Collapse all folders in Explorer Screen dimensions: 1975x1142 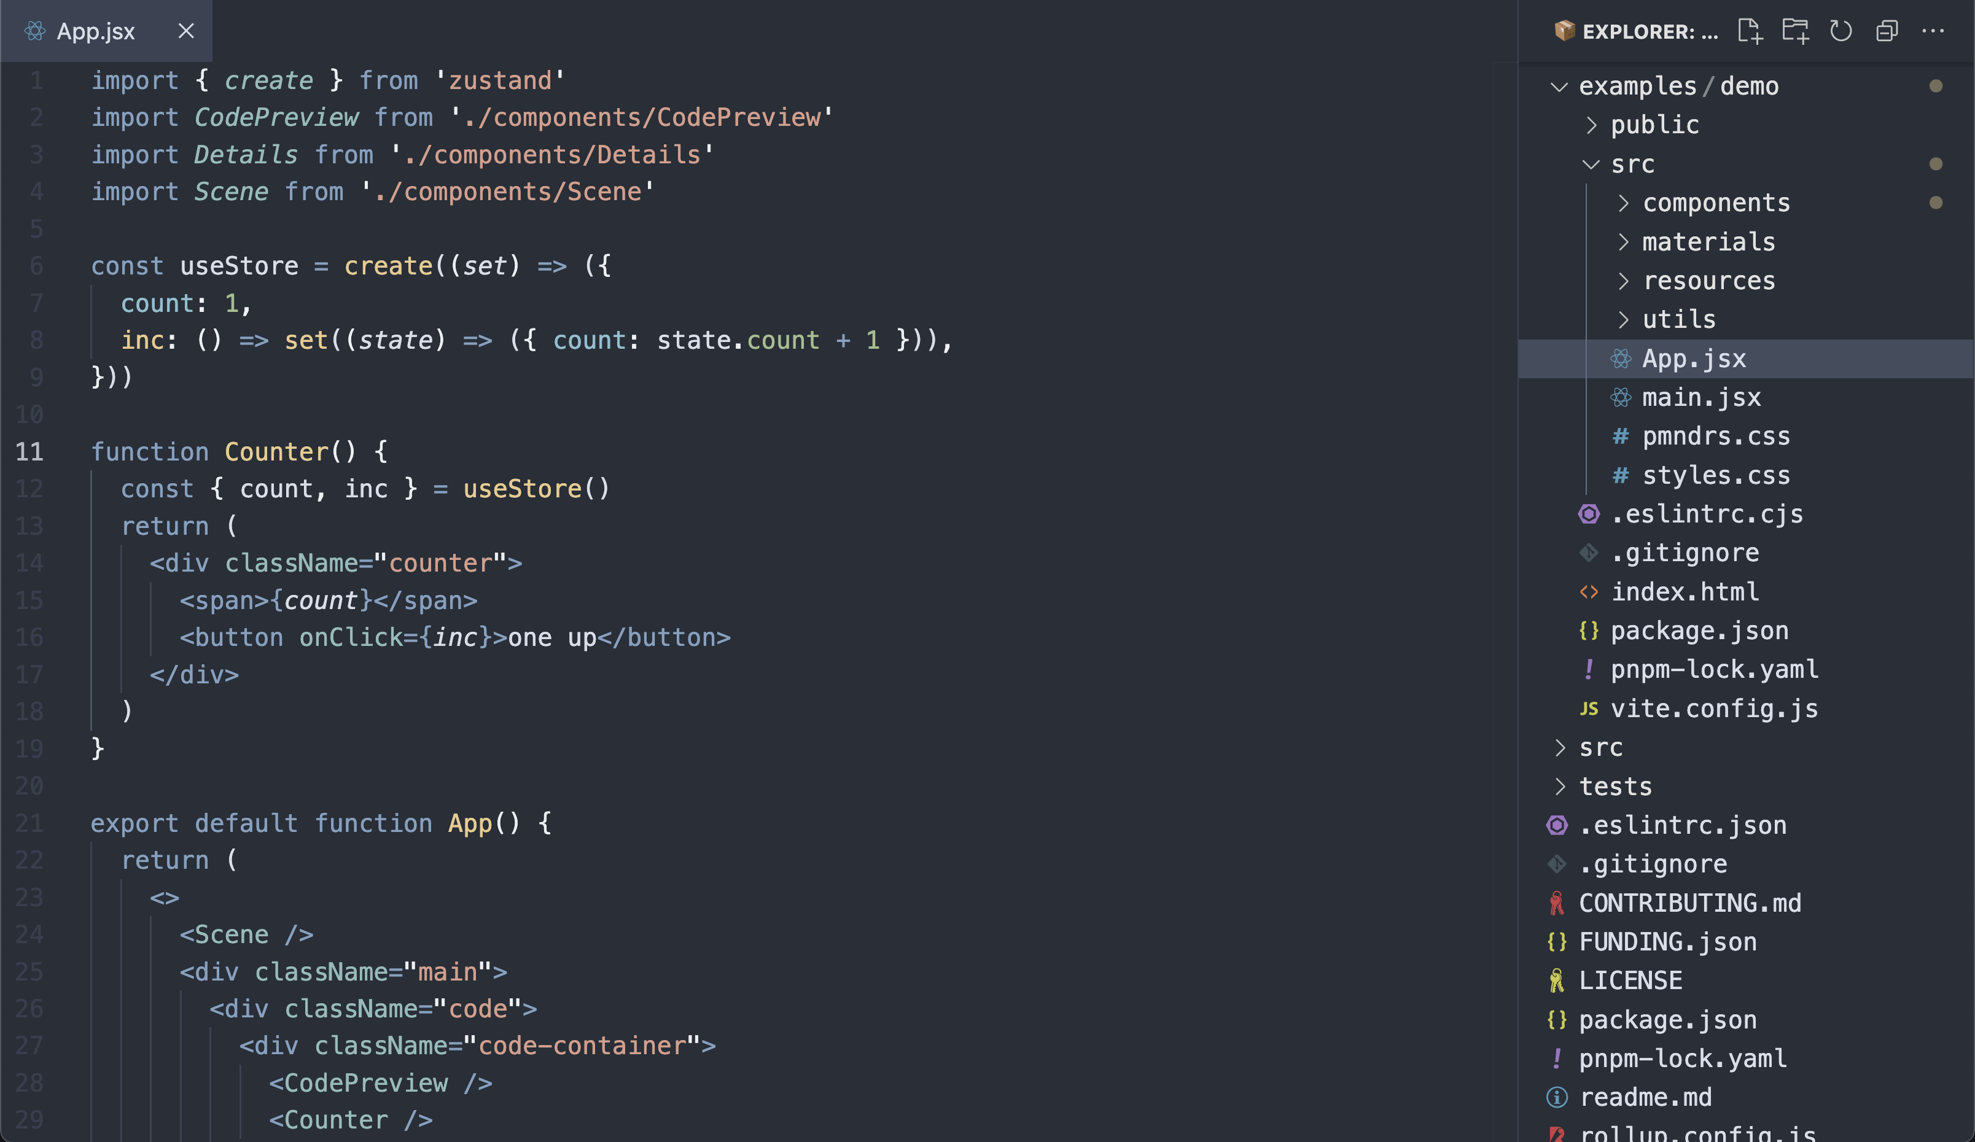coord(1887,31)
